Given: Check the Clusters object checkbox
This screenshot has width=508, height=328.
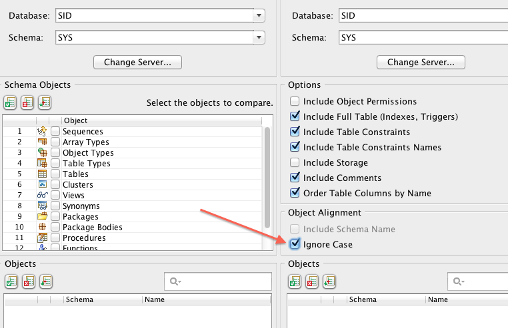Looking at the screenshot, I should point(55,185).
